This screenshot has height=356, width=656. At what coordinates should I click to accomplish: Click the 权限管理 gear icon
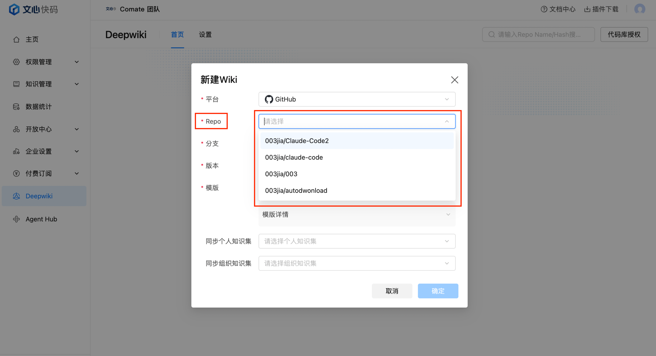[x=16, y=62]
